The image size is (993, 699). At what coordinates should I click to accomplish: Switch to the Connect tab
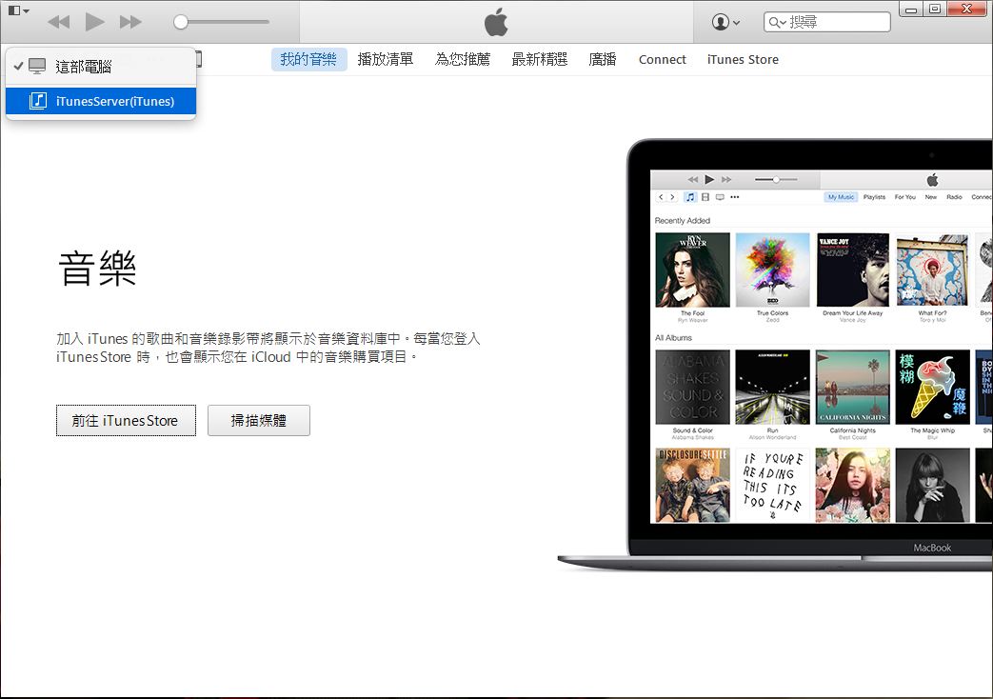[x=663, y=60]
